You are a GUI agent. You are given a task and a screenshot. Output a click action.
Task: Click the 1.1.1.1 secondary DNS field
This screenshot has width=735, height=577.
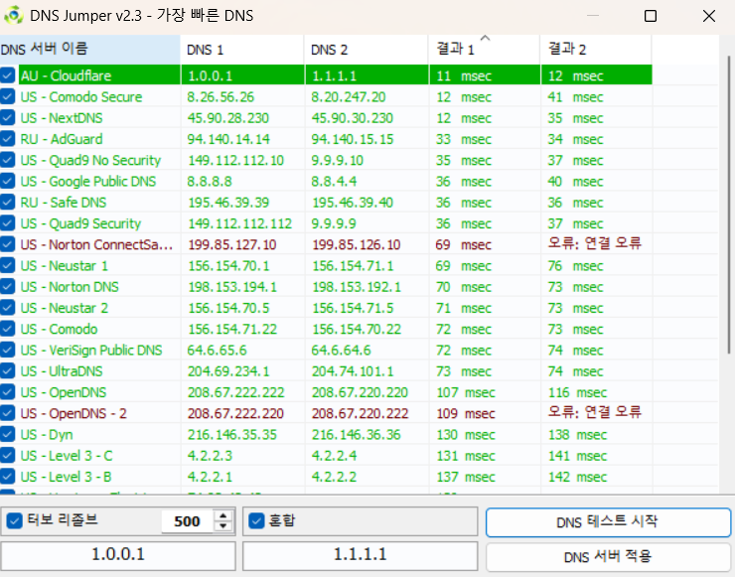(360, 555)
